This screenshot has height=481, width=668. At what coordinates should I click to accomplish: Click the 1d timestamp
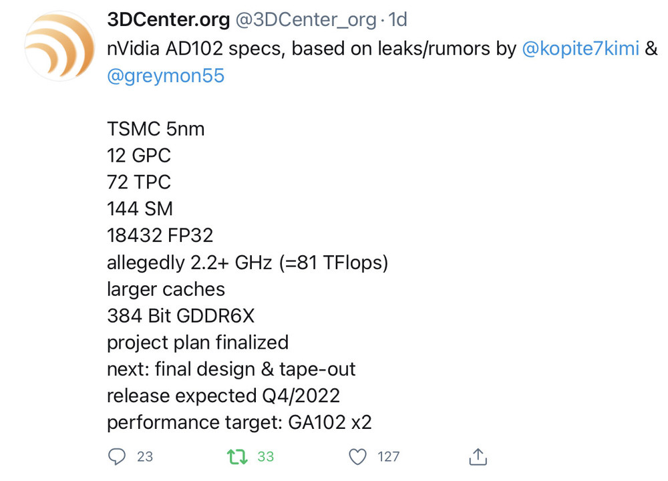pyautogui.click(x=398, y=21)
